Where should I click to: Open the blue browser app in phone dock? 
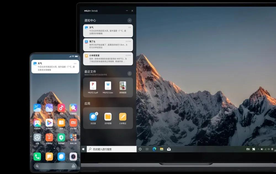pyautogui.click(x=61, y=157)
